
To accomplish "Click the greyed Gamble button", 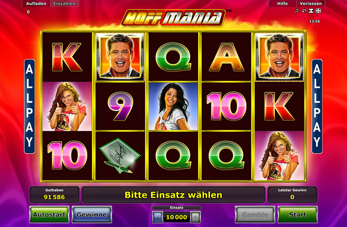I will pyautogui.click(x=255, y=214).
